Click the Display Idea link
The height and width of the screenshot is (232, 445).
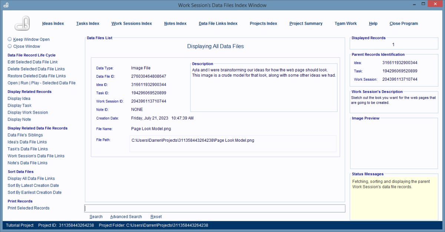click(x=19, y=98)
